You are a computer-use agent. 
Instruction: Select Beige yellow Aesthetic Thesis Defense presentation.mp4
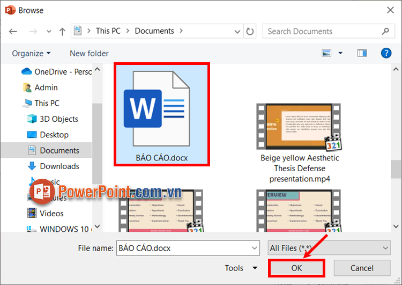pyautogui.click(x=300, y=143)
